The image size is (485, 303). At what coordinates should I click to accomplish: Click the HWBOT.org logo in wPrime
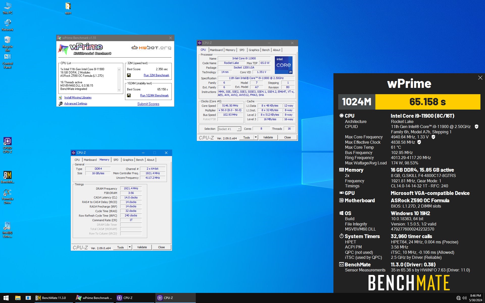151,47
